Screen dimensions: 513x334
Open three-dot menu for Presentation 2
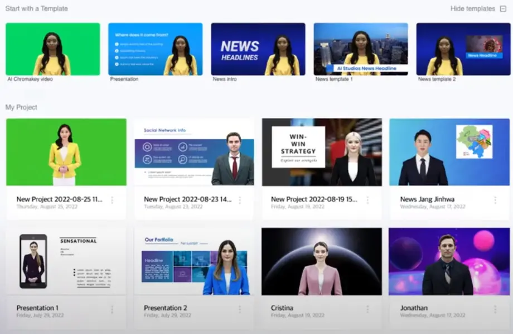pos(240,309)
